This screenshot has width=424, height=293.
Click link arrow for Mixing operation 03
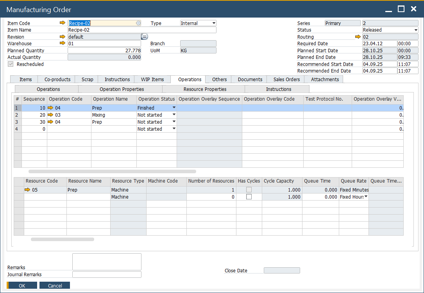tap(50, 115)
